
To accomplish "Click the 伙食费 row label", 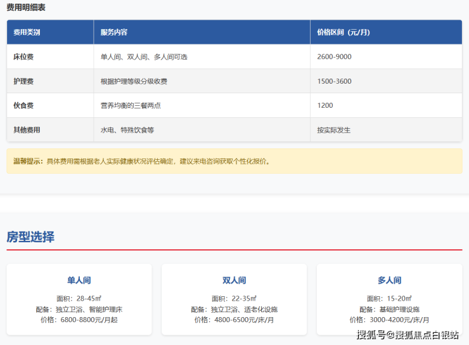I will [23, 105].
